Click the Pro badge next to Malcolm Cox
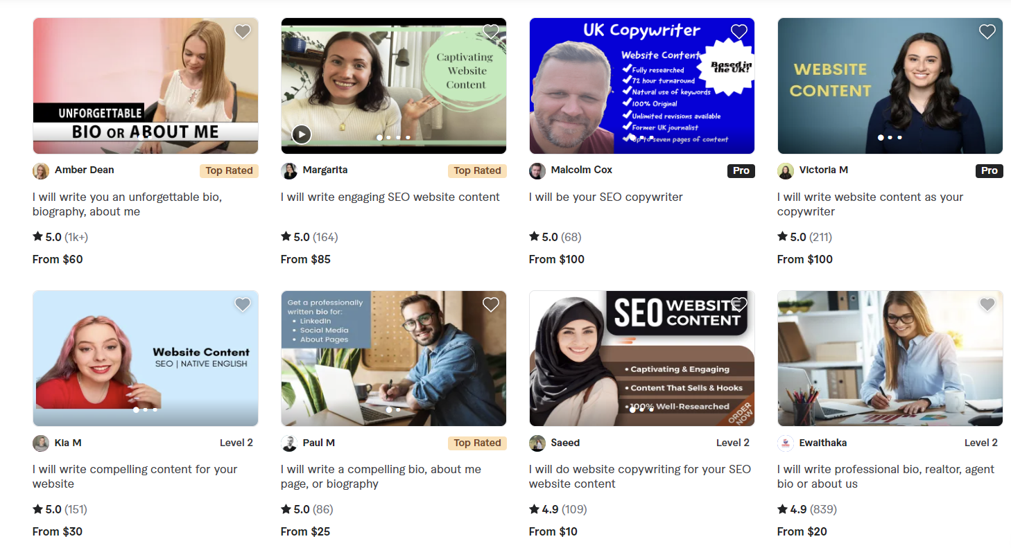This screenshot has width=1011, height=548. 741,171
